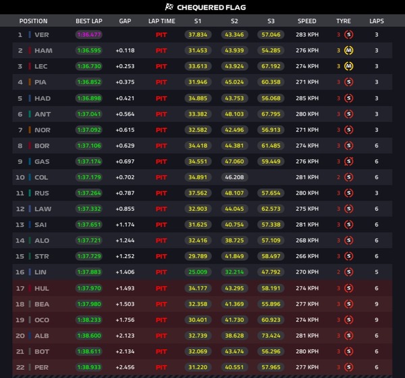Image resolution: width=405 pixels, height=378 pixels.
Task: Click NOR's S2 time 42.496
Action: click(234, 130)
